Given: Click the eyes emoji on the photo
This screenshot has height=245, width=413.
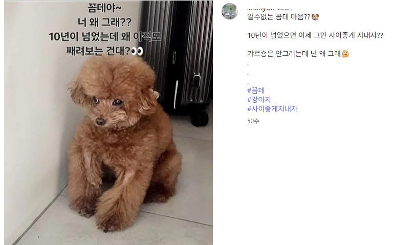Looking at the screenshot, I should tap(137, 51).
